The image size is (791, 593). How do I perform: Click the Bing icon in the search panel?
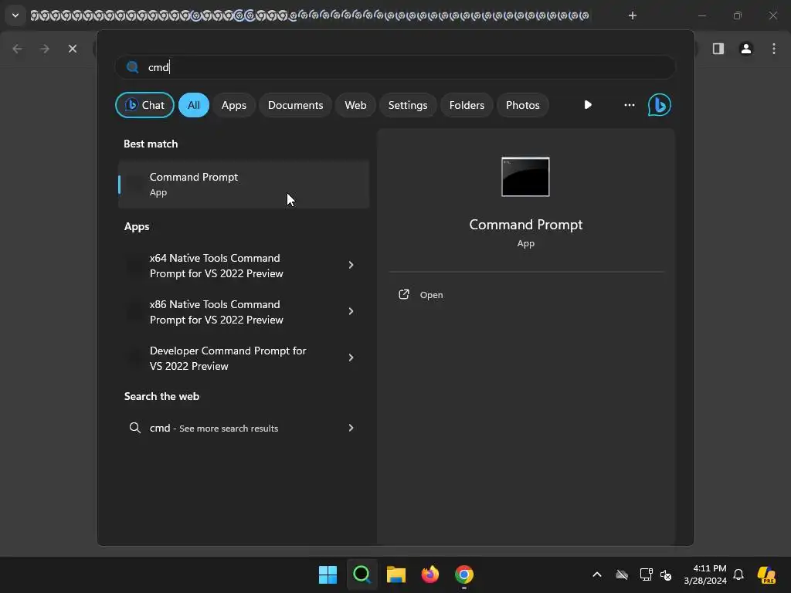coord(660,105)
